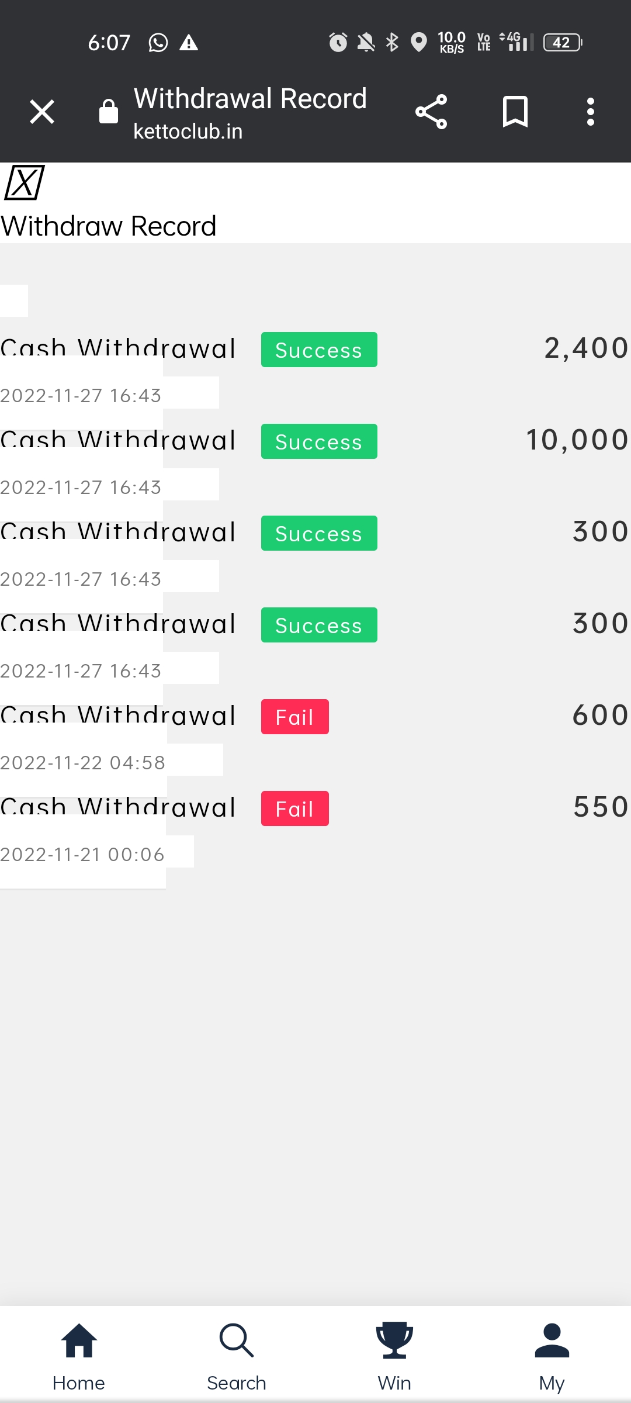Close the browser custom tab
The width and height of the screenshot is (631, 1403).
[42, 112]
